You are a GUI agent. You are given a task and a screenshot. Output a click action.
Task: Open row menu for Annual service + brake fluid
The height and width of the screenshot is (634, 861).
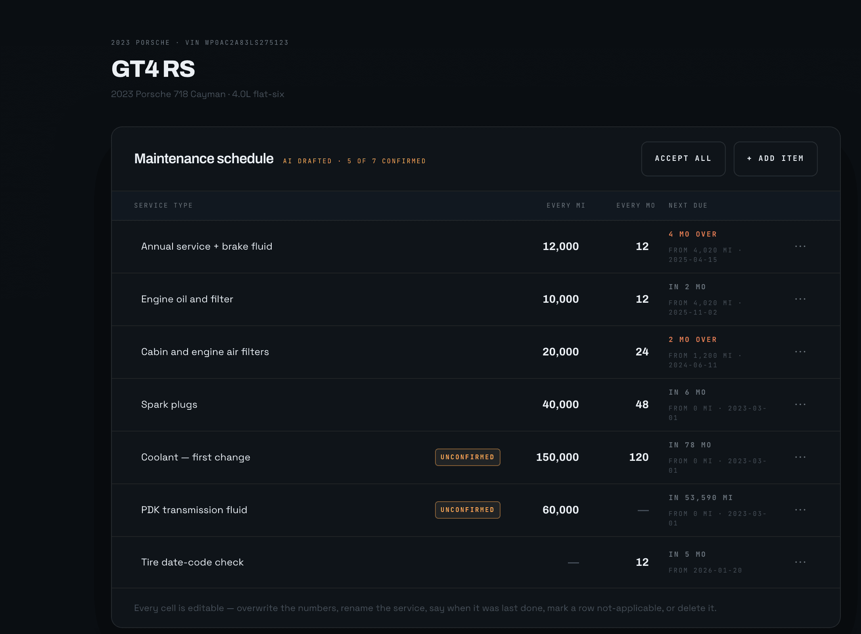[x=800, y=246]
